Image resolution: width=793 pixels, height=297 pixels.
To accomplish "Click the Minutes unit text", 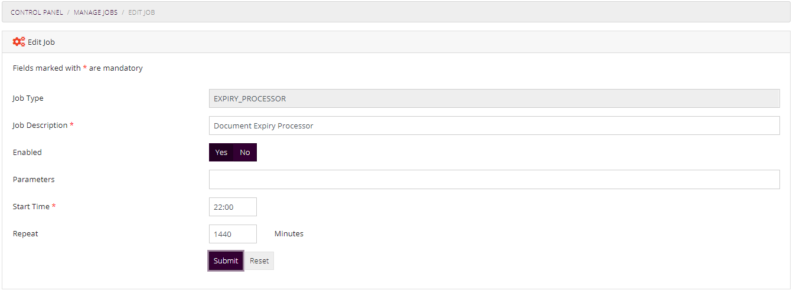I will pyautogui.click(x=289, y=234).
